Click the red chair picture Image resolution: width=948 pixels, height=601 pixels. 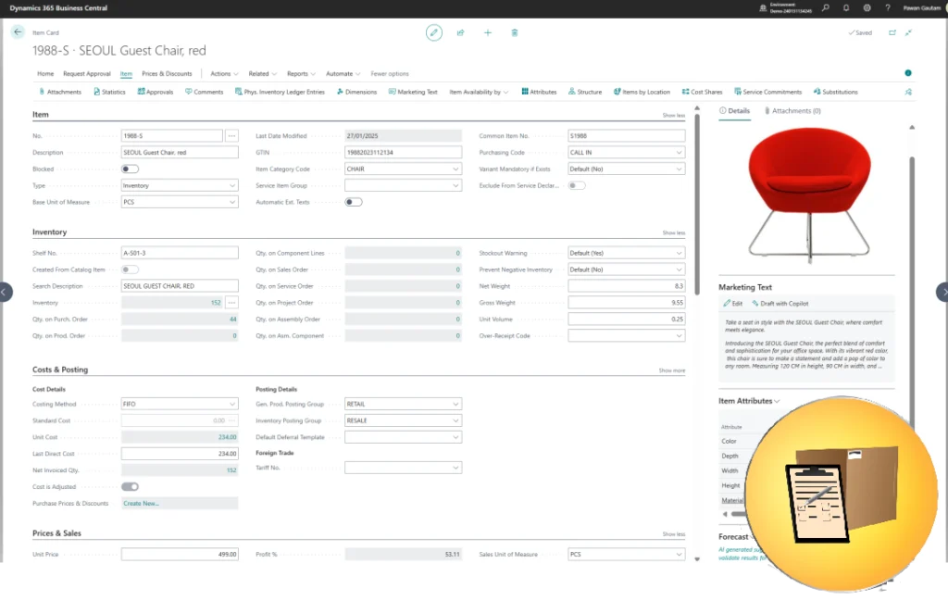pos(809,194)
